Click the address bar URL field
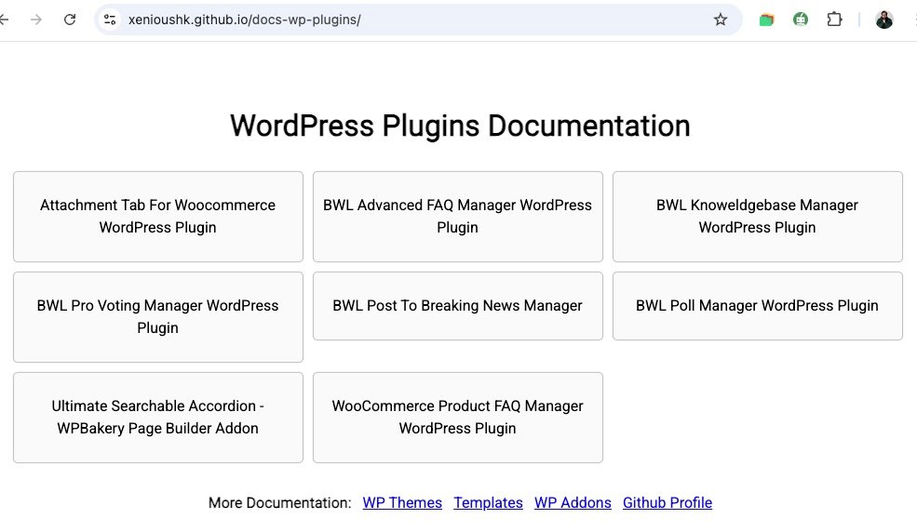This screenshot has height=532, width=917. (x=418, y=20)
